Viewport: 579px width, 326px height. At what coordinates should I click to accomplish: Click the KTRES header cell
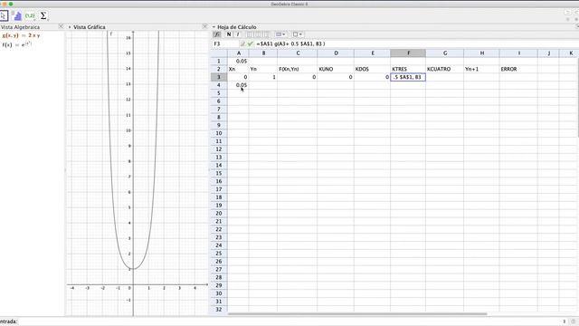click(x=408, y=69)
